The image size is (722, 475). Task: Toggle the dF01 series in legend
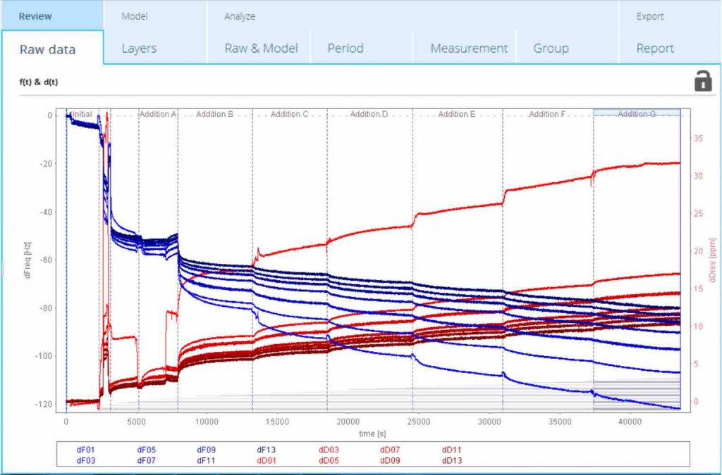pos(87,450)
